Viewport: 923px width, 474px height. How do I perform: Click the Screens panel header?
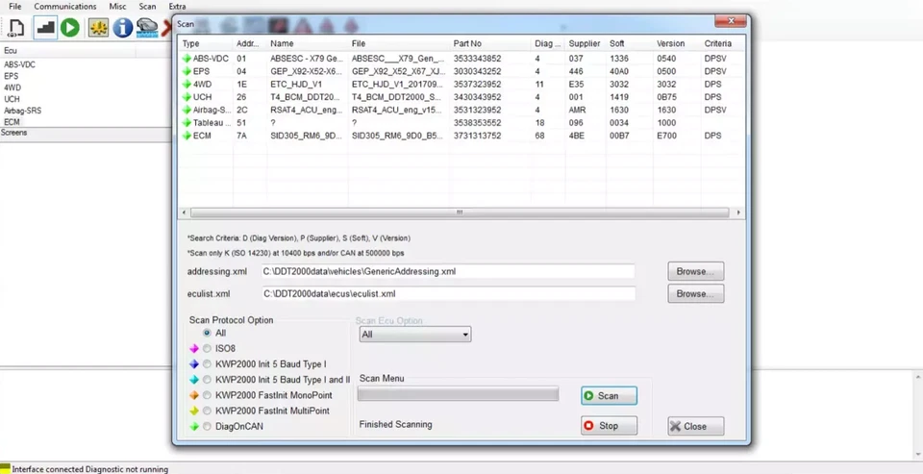(86, 133)
